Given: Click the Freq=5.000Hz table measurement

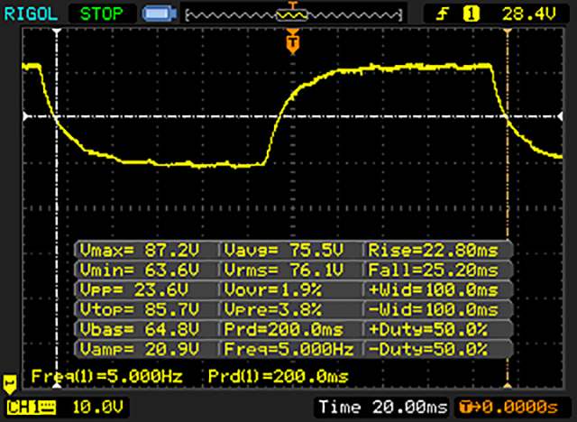Looking at the screenshot, I should pos(288,349).
